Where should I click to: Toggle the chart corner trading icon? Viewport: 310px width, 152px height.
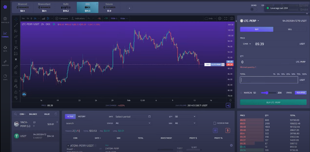point(228,105)
